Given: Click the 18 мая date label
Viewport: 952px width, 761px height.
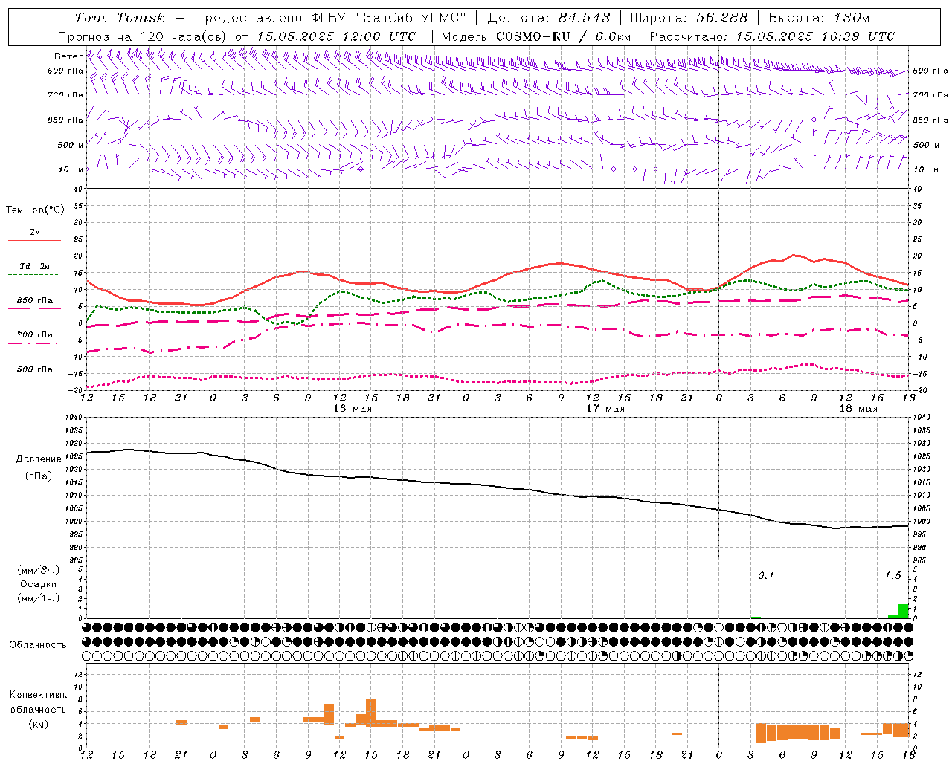Looking at the screenshot, I should (x=858, y=409).
